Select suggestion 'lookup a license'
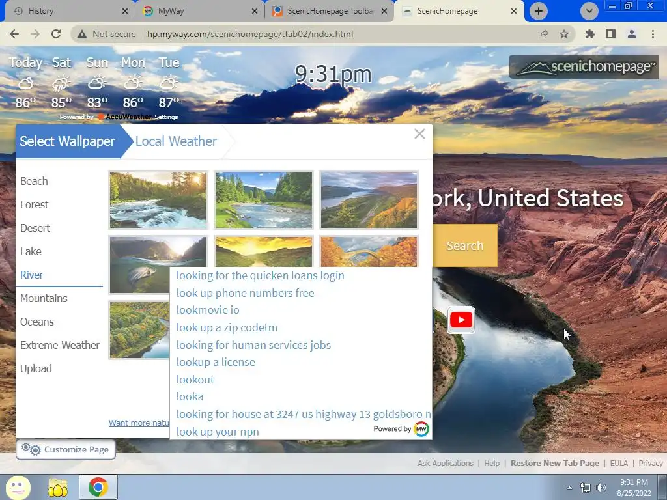Screen dimensions: 667x500 (216, 362)
